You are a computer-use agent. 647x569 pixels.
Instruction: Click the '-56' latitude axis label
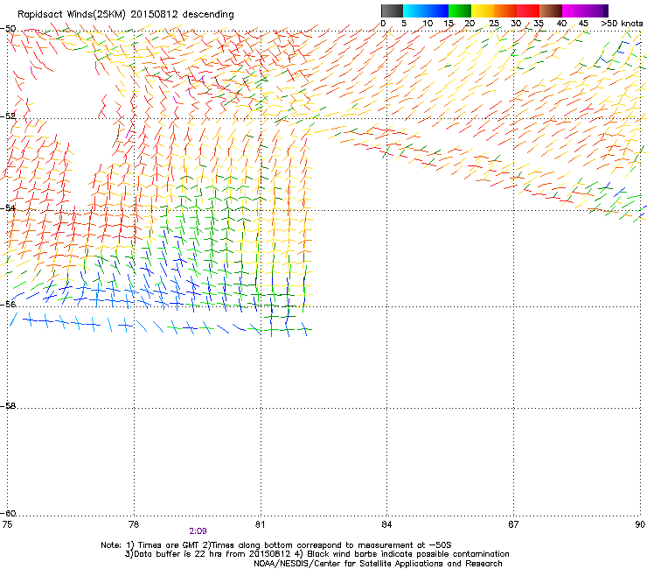tap(9, 304)
